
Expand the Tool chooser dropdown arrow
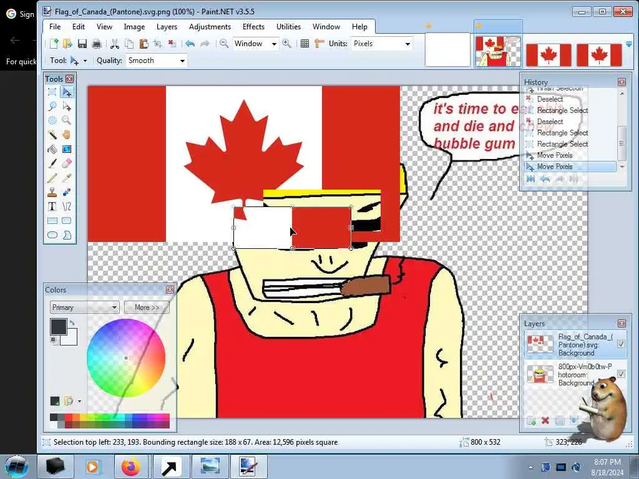[x=85, y=60]
